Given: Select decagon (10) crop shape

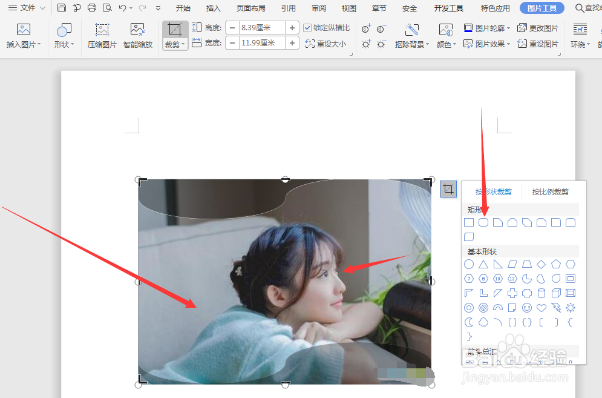Looking at the screenshot, I should tap(498, 279).
